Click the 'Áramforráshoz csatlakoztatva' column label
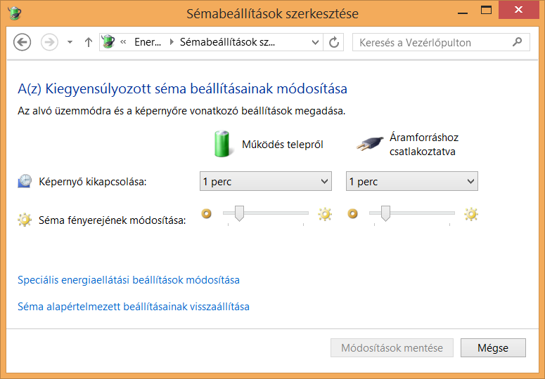Viewport: 545px width, 379px height. pos(424,145)
